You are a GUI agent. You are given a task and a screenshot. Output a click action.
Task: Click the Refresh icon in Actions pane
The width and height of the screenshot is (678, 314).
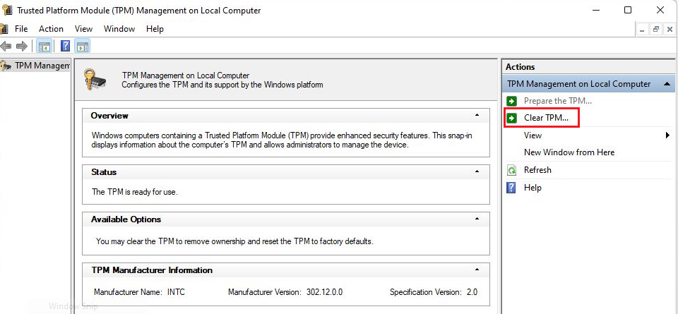tap(511, 170)
